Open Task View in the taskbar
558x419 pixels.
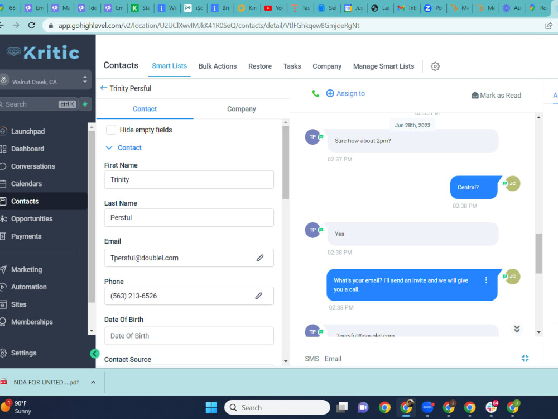[x=342, y=407]
